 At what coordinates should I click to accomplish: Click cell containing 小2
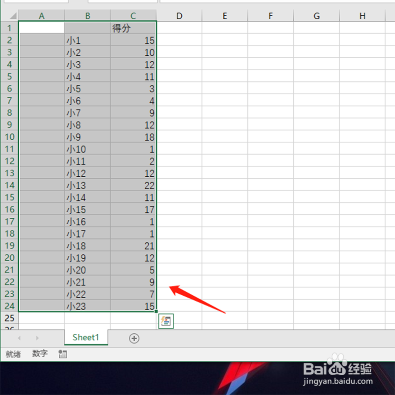pos(87,52)
